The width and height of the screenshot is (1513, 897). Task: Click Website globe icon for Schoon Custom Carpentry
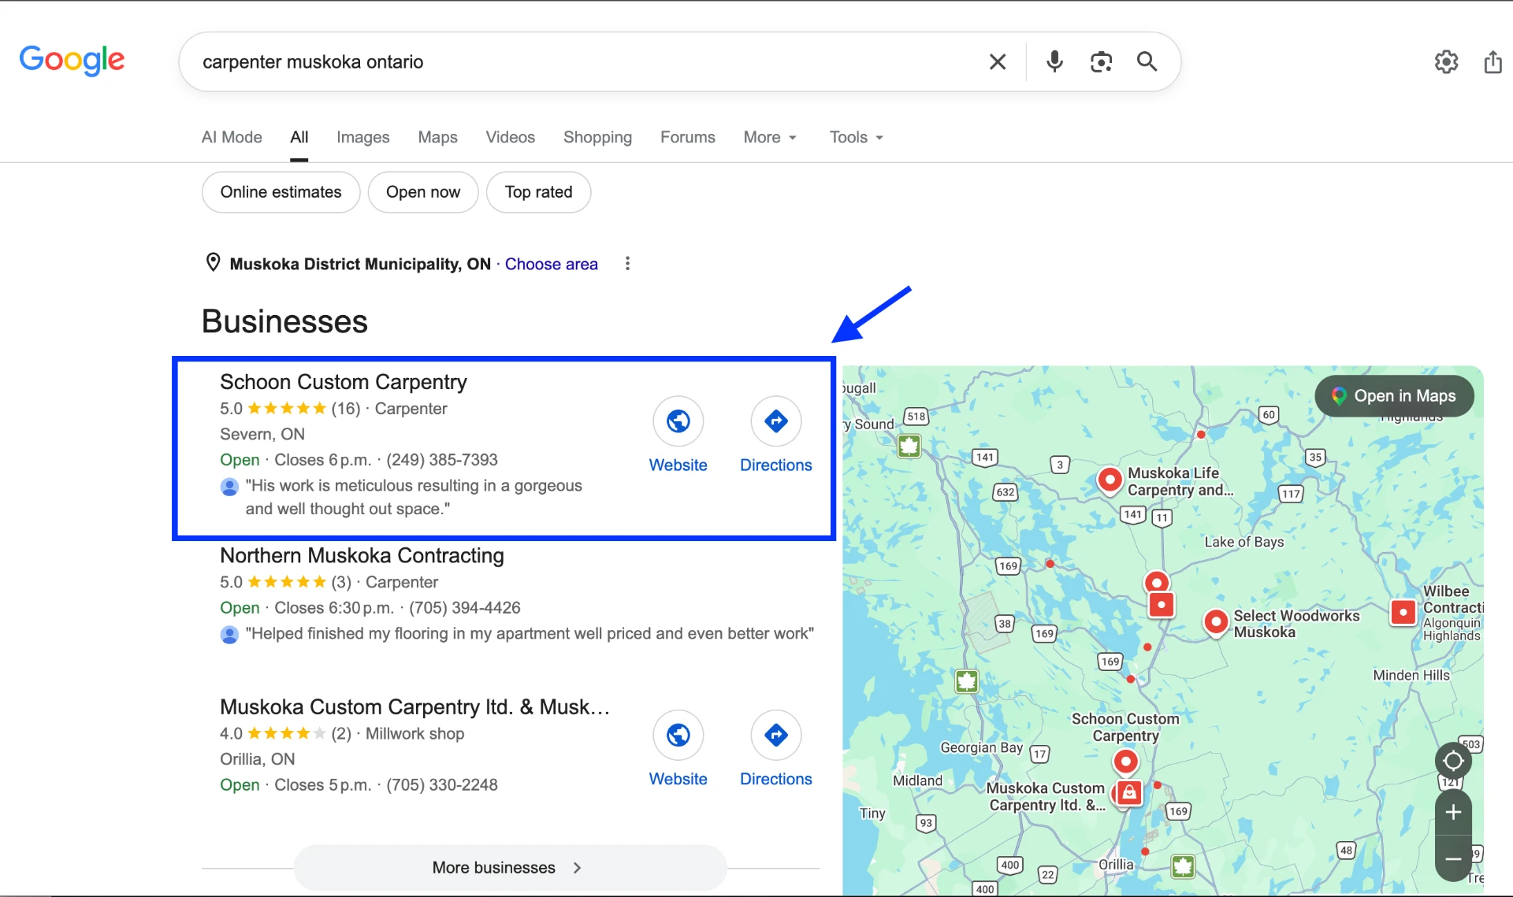click(x=678, y=421)
